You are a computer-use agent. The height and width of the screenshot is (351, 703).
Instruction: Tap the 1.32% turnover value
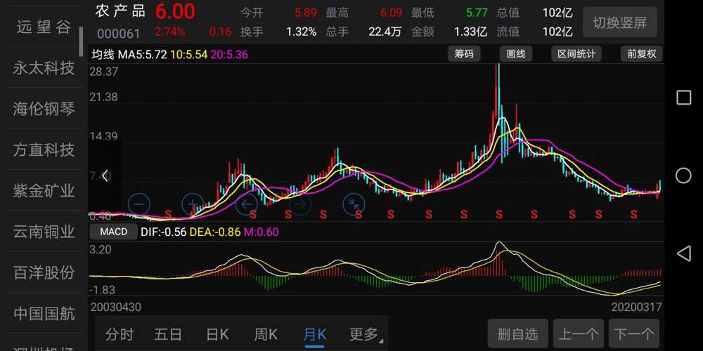point(302,32)
